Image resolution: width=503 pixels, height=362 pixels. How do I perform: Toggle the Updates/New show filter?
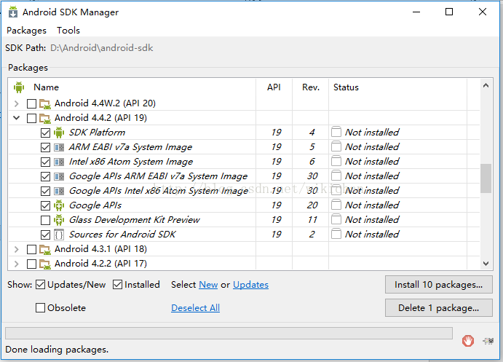(40, 284)
